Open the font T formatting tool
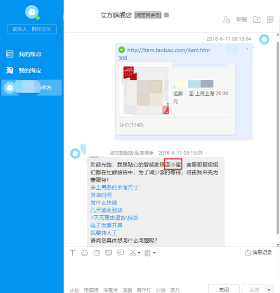Viewport: 280px width, 293px height. coord(73,253)
